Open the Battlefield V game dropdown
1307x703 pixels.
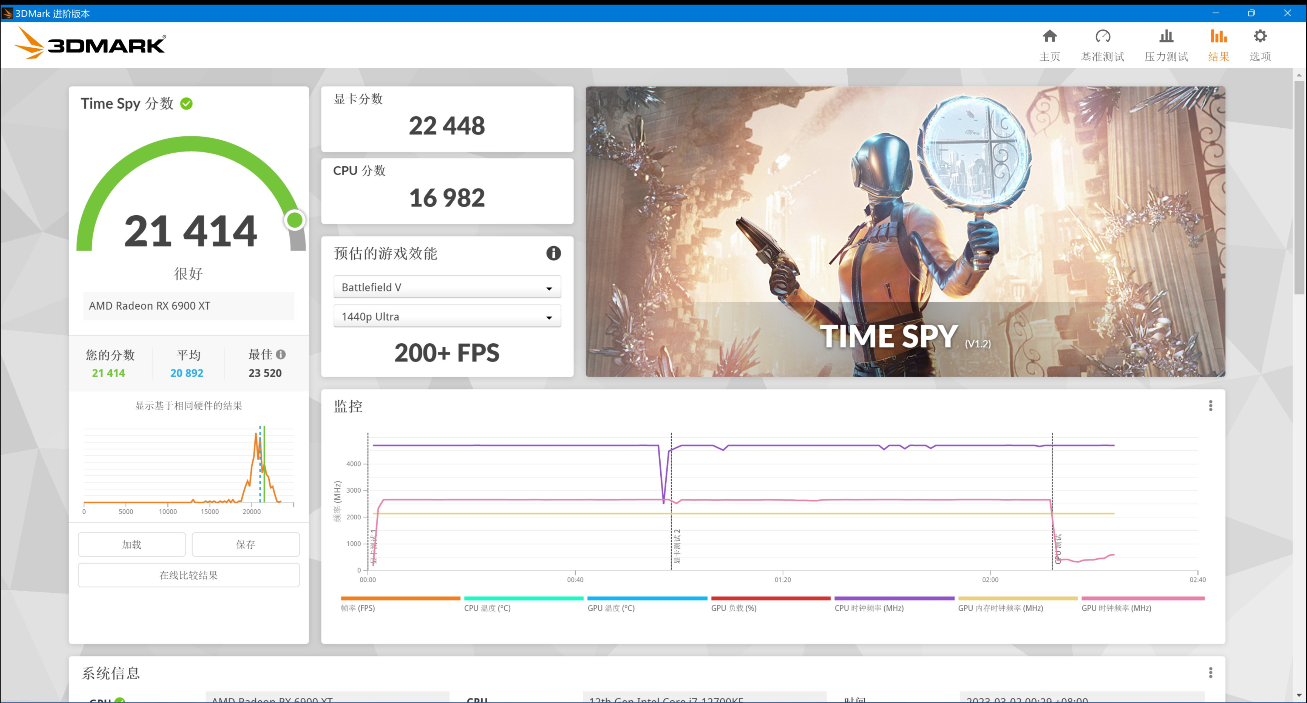[446, 287]
